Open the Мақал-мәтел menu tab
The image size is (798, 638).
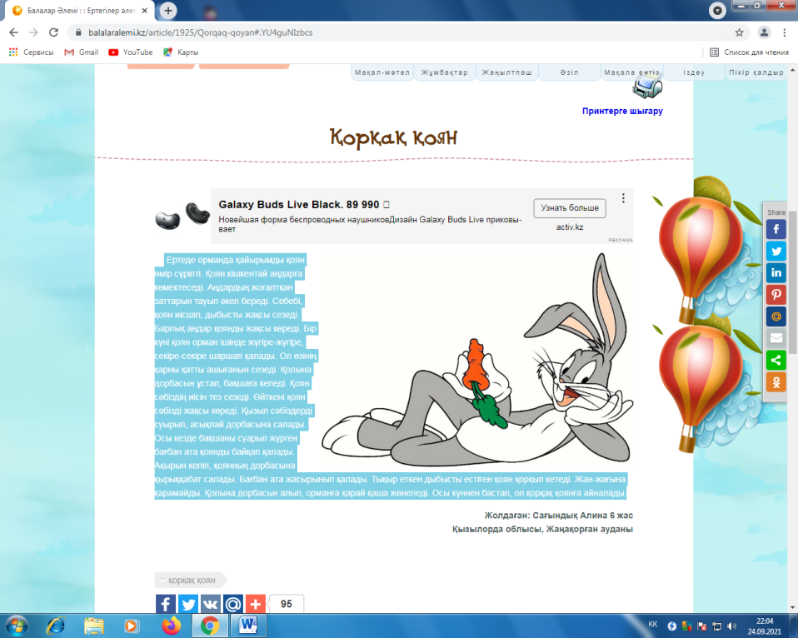[x=382, y=72]
